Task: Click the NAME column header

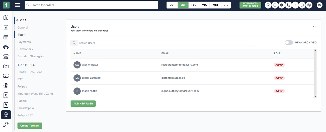Action: click(77, 53)
